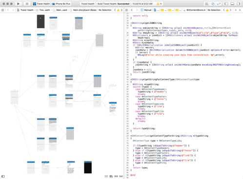The height and width of the screenshot is (179, 243).
Task: Go forward in the assistant editor history
Action: pyautogui.click(x=137, y=10)
